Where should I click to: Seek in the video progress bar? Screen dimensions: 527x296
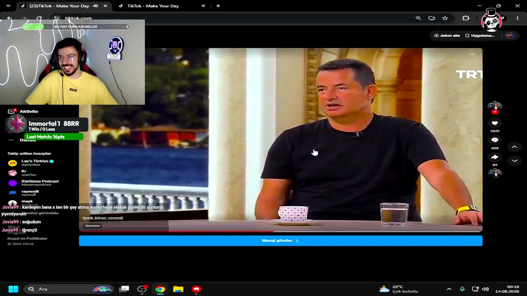280,231
